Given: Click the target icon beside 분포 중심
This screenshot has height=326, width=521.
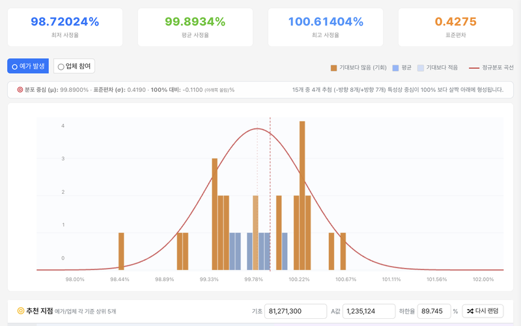Looking at the screenshot, I should [x=20, y=90].
